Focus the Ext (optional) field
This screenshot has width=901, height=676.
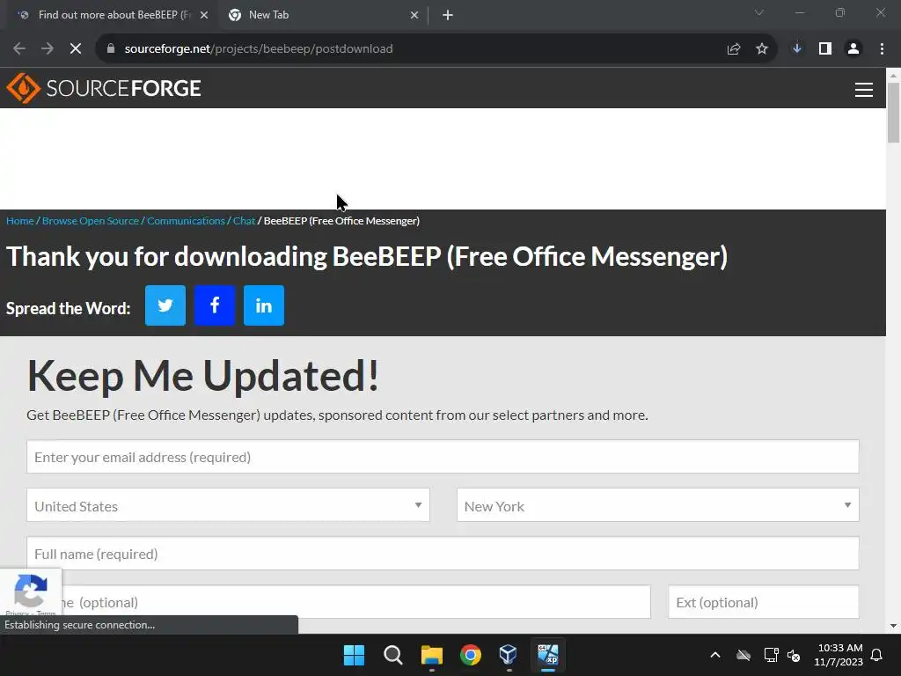tap(764, 602)
